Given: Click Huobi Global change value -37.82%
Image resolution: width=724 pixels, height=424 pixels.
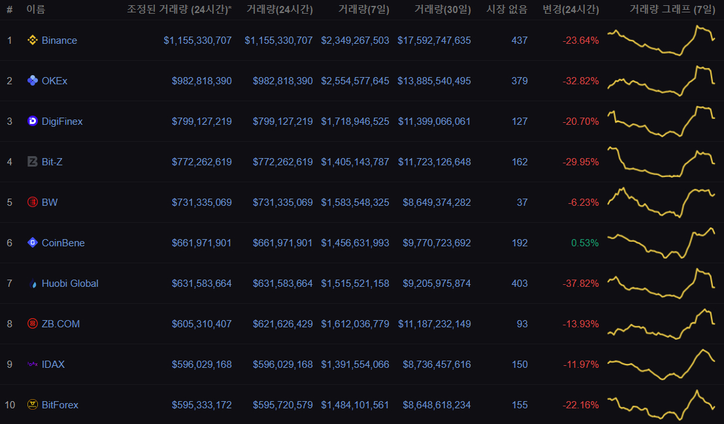Looking at the screenshot, I should click(581, 284).
